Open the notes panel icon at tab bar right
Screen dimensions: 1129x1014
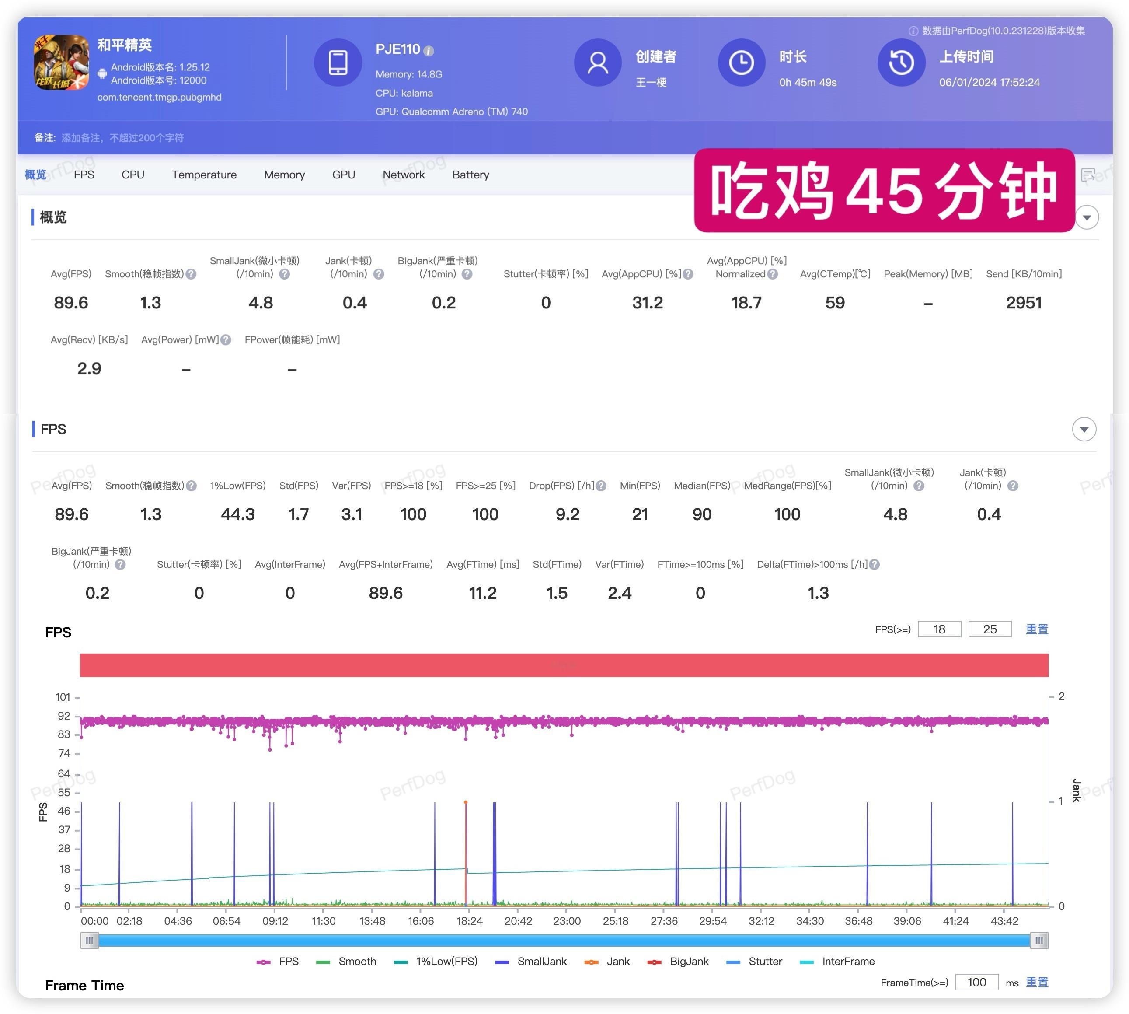1088,175
